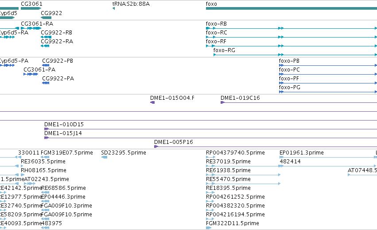
Task: Select the RE37019.5prime label
Action: point(228,162)
